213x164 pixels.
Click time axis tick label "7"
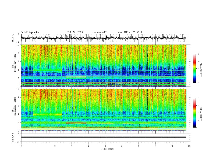point(139,146)
